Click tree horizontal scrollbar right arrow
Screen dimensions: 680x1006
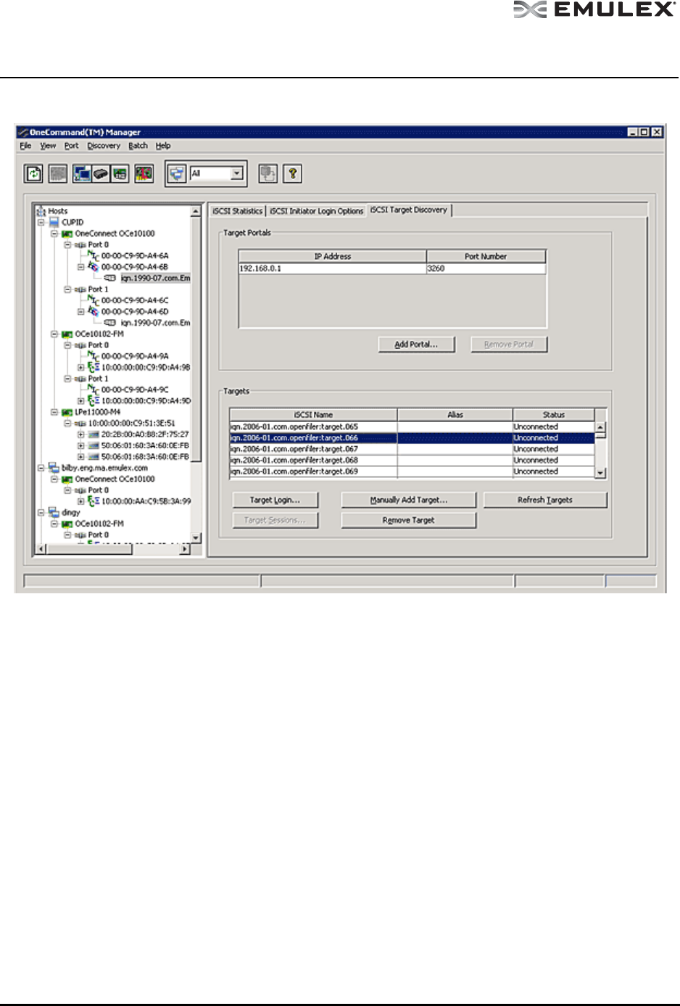185,549
